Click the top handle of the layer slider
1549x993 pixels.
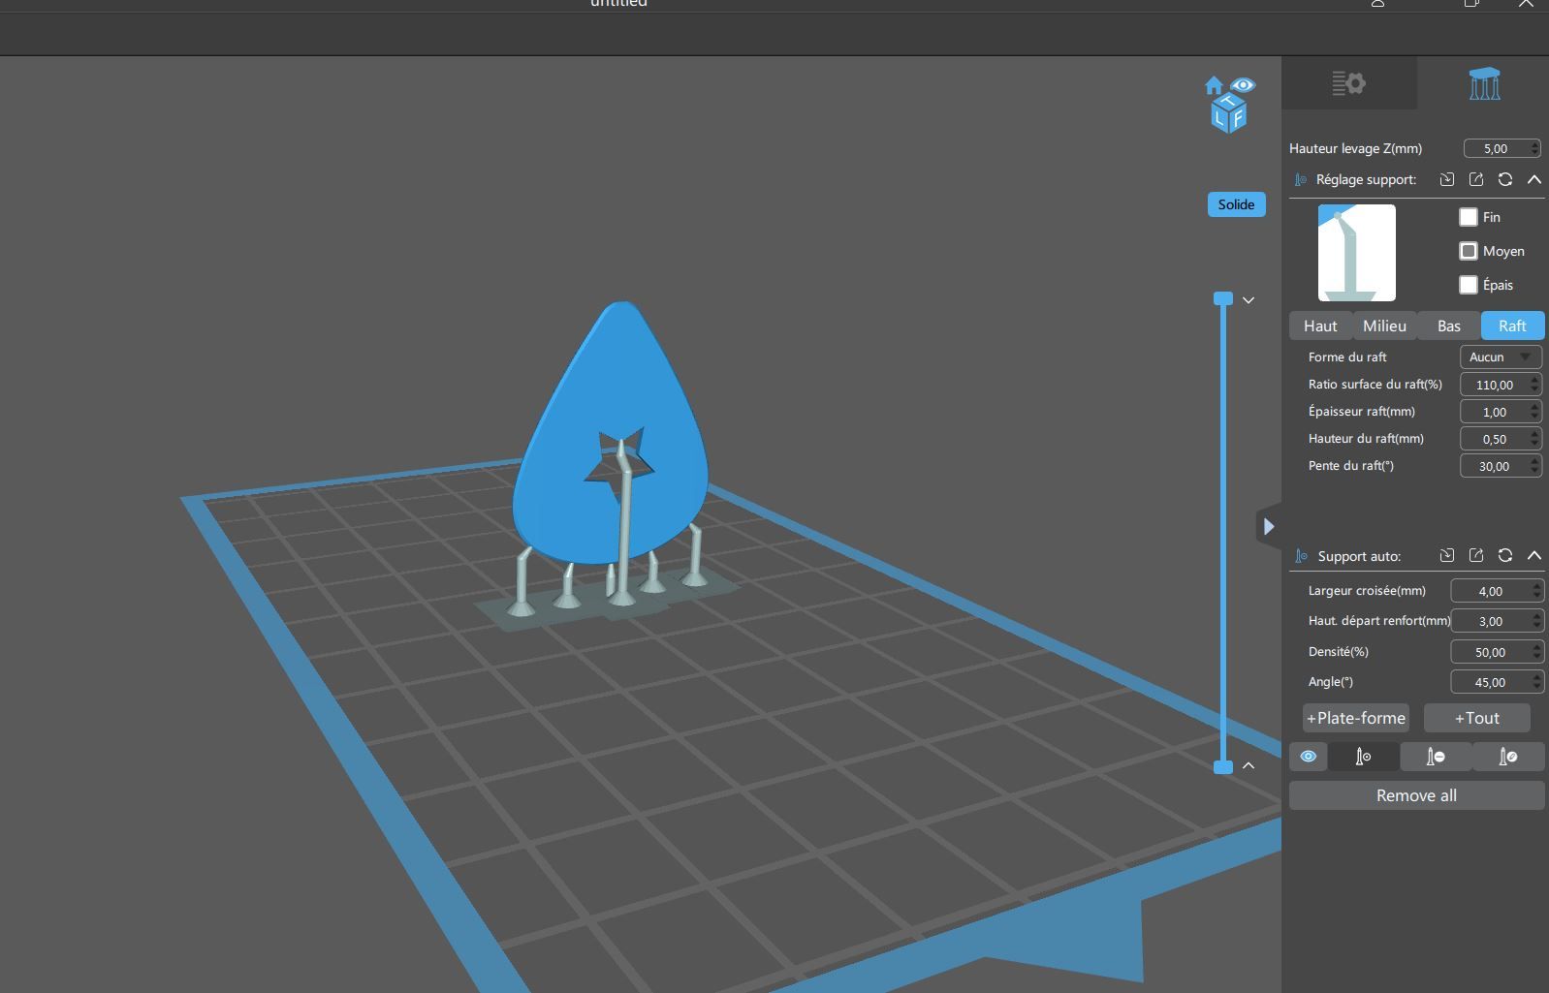point(1223,298)
